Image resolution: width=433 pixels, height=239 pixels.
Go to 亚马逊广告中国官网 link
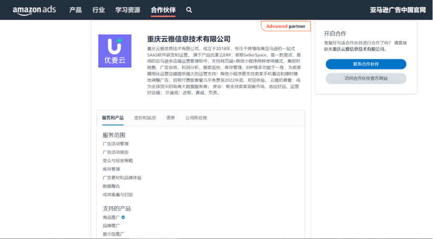pyautogui.click(x=398, y=10)
